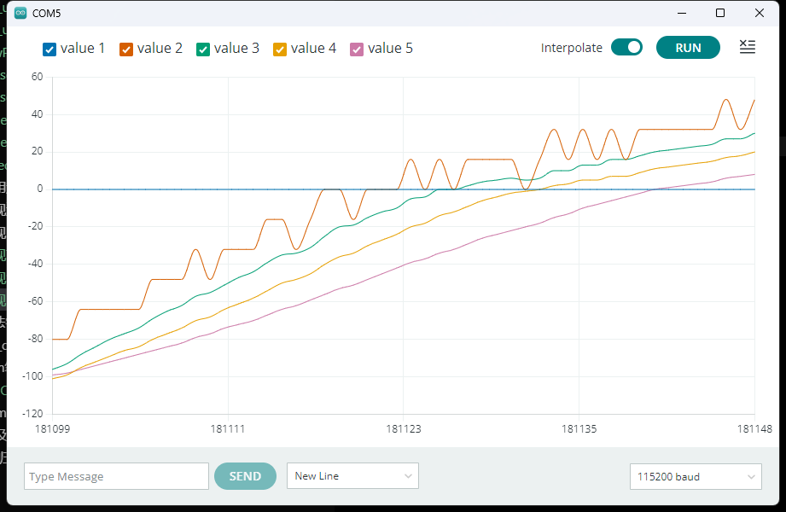Image resolution: width=786 pixels, height=512 pixels.
Task: Hide the value 2 orange series
Action: 126,49
